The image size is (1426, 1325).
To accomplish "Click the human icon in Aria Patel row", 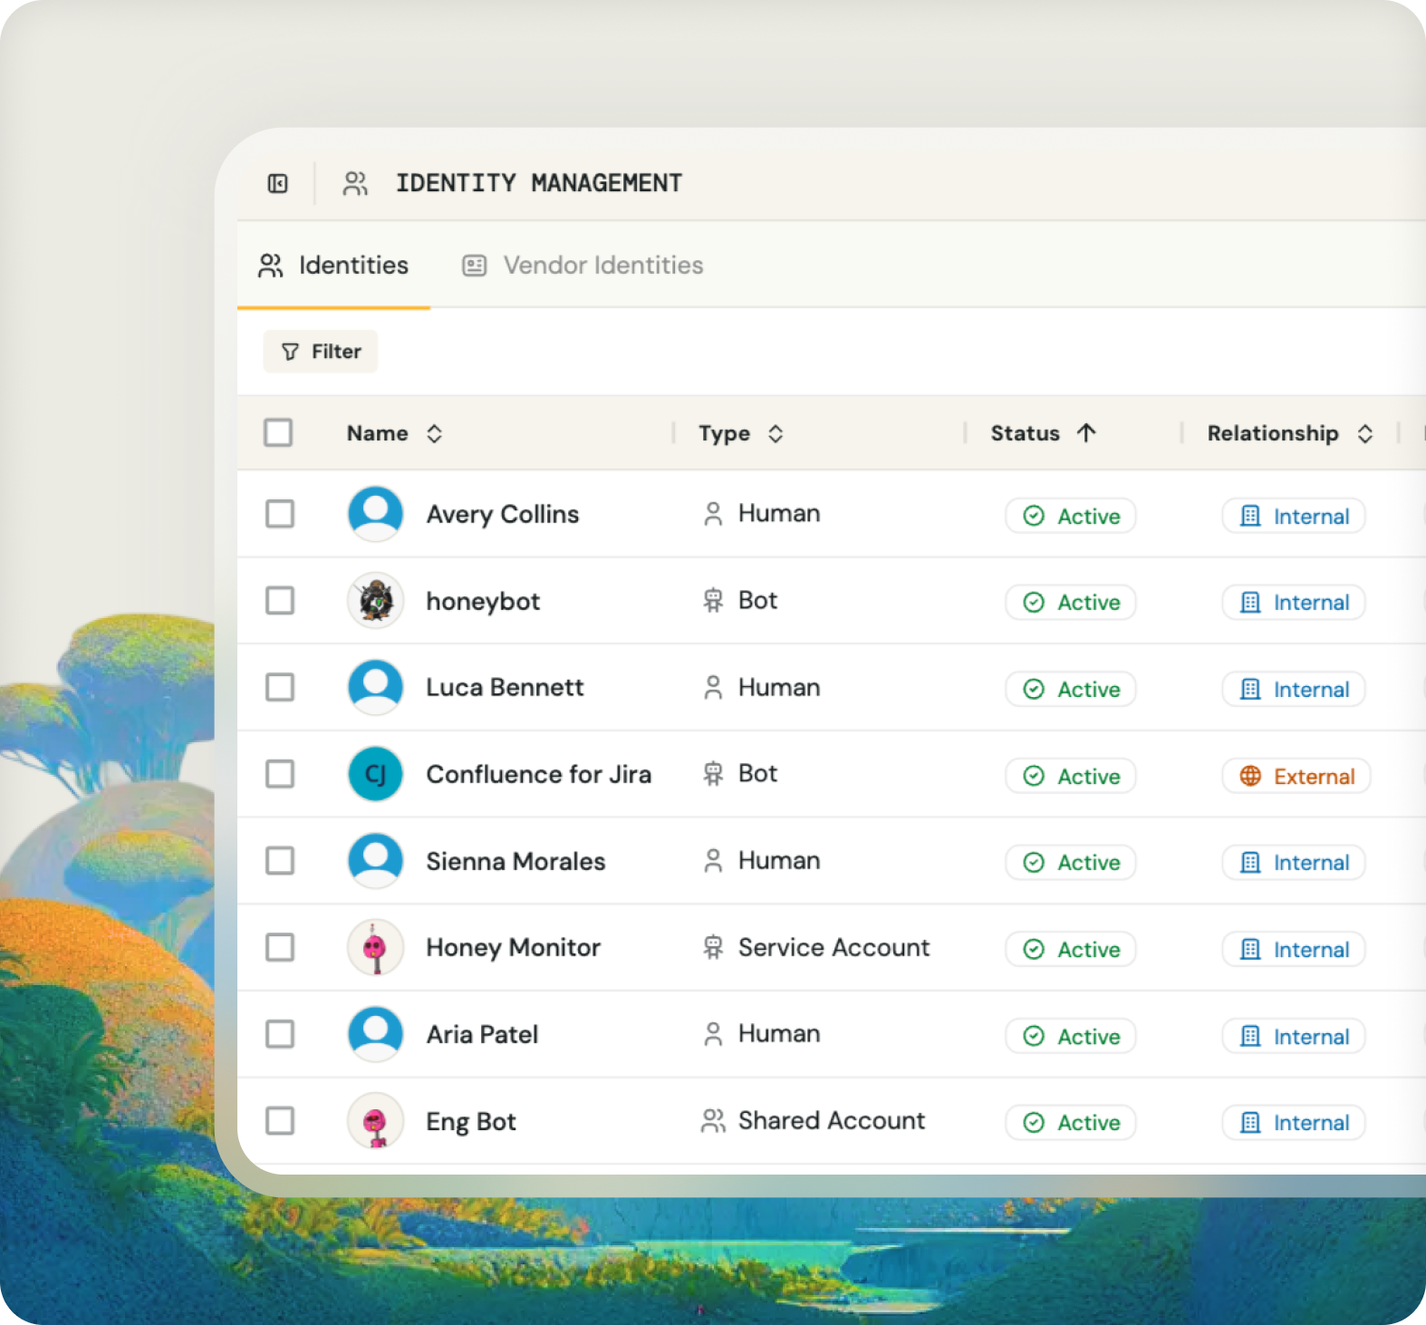I will (x=714, y=1034).
